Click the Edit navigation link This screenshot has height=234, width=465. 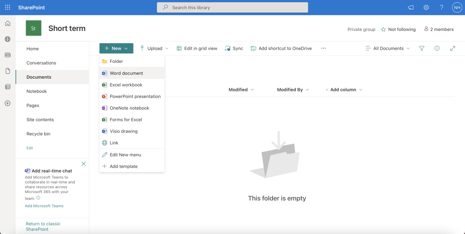coord(30,148)
